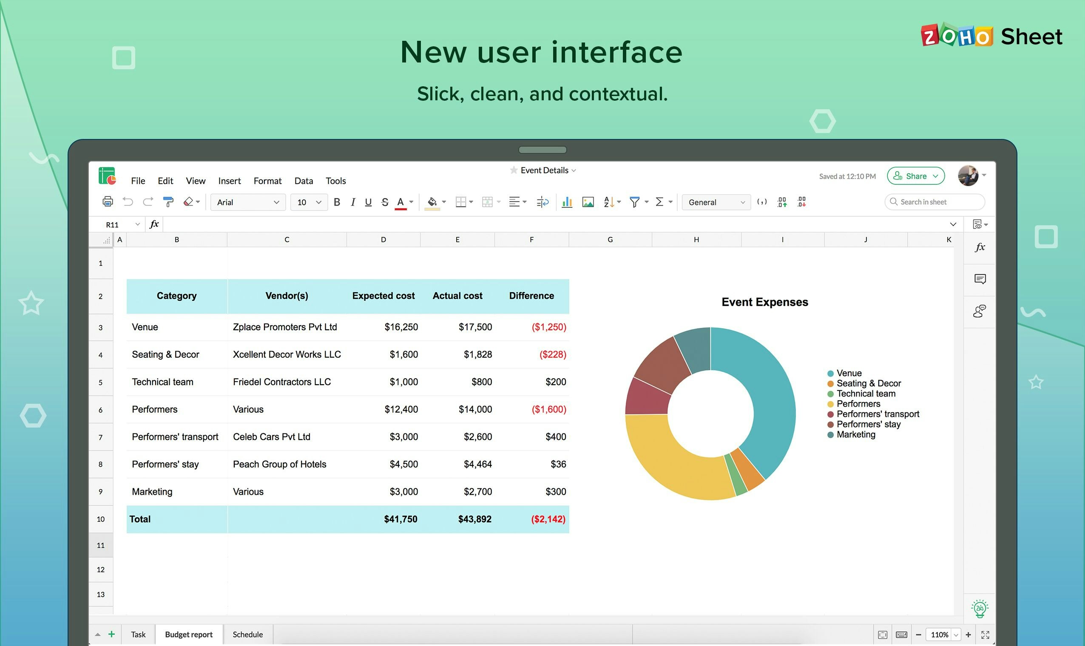Toggle italic formatting
1085x646 pixels.
[x=353, y=202]
